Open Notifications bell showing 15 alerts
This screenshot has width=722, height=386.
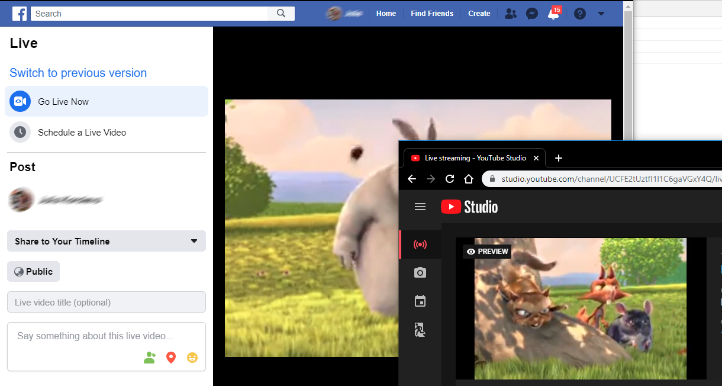pos(554,13)
